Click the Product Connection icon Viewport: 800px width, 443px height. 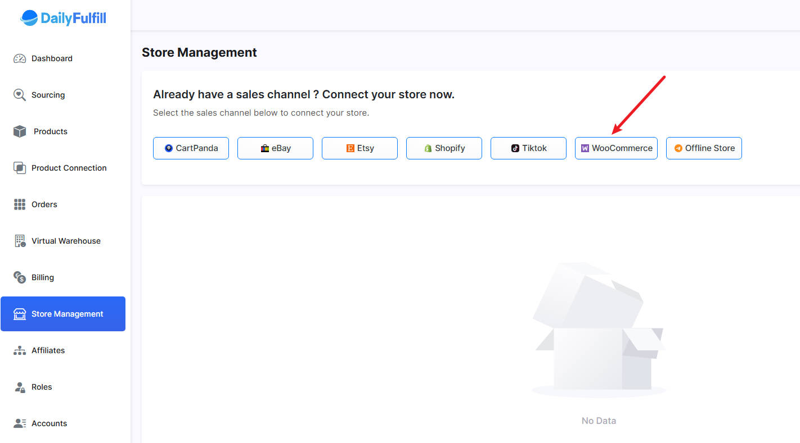(x=20, y=168)
